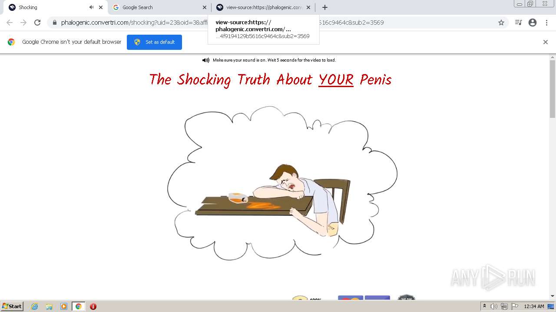Open the red Opera-style taskbar icon
The width and height of the screenshot is (556, 312).
(93, 306)
